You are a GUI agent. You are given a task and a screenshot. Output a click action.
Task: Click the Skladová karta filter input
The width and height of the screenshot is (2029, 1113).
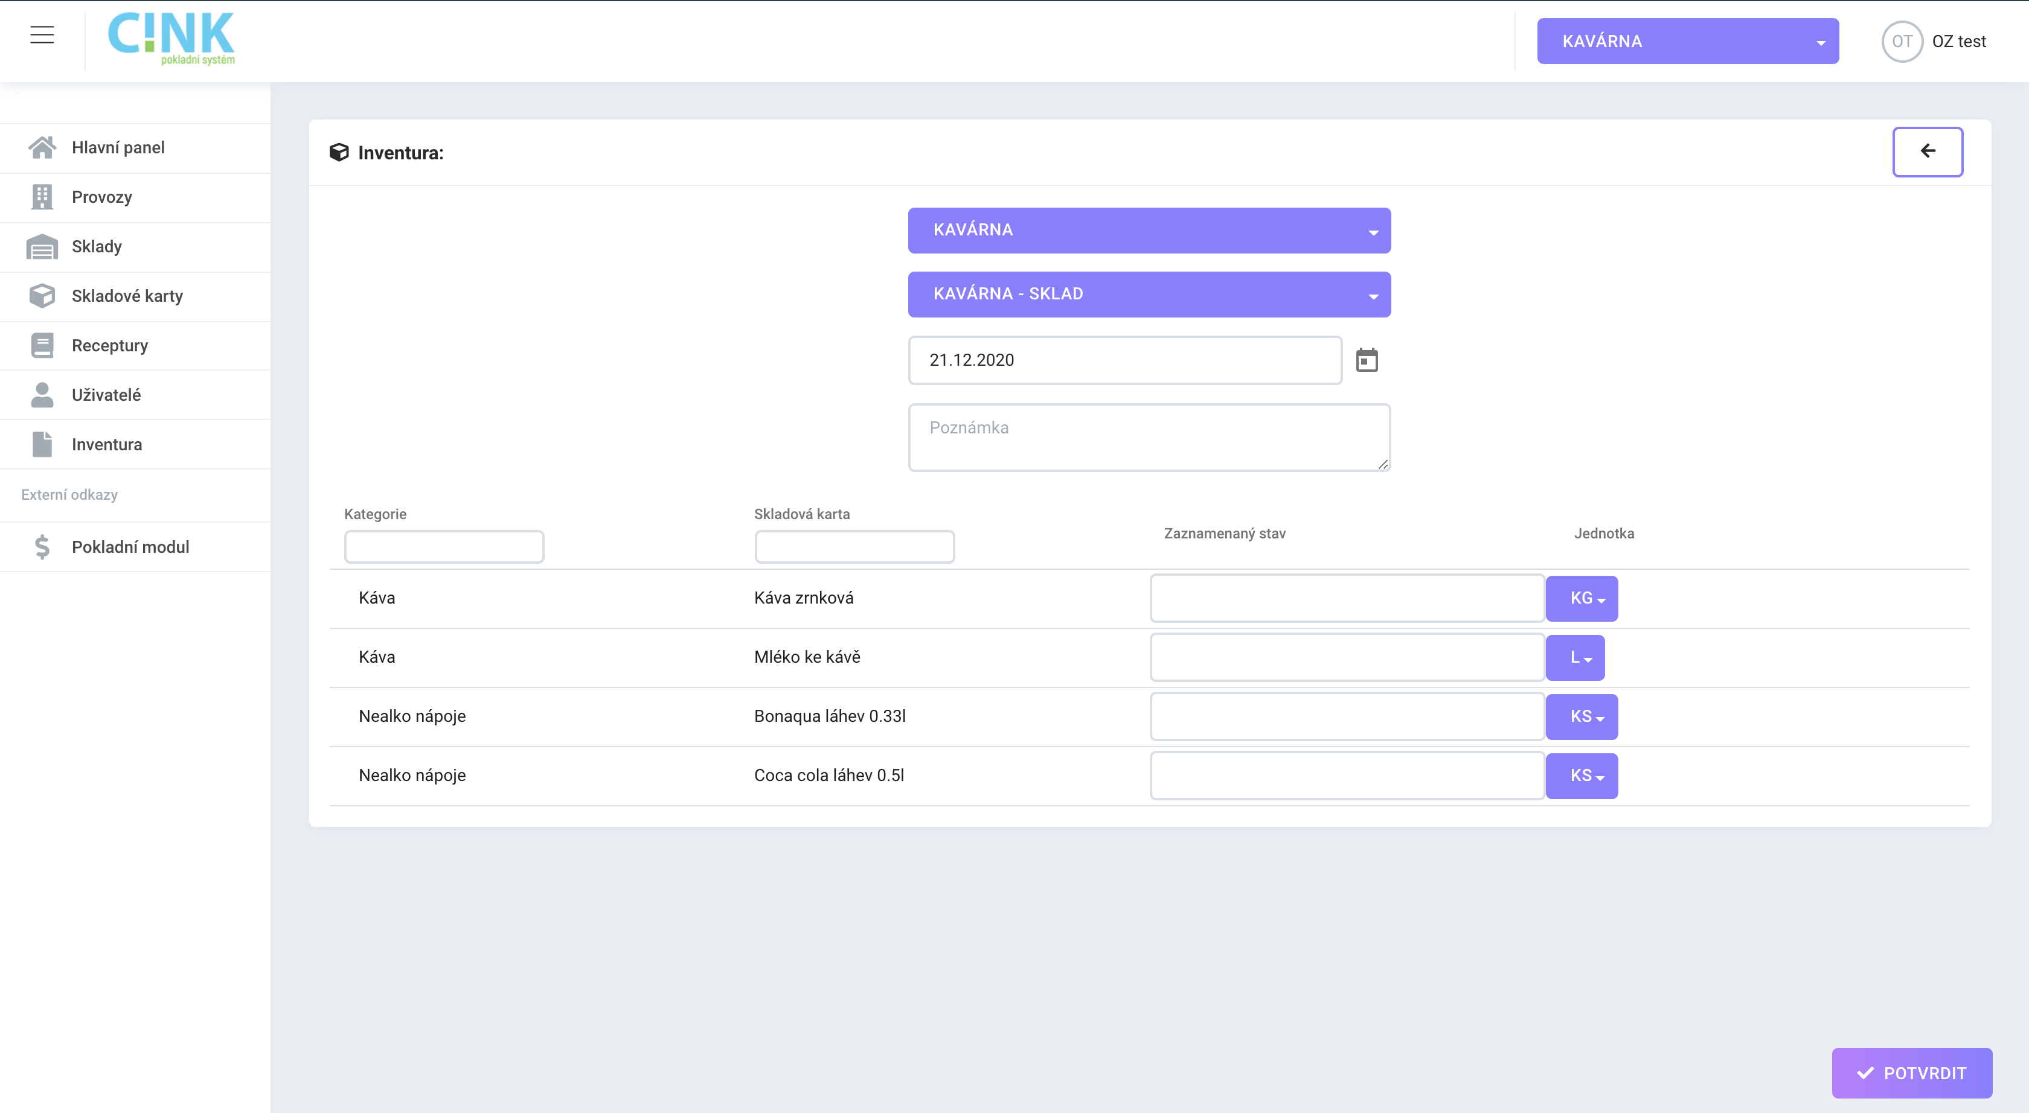click(854, 547)
